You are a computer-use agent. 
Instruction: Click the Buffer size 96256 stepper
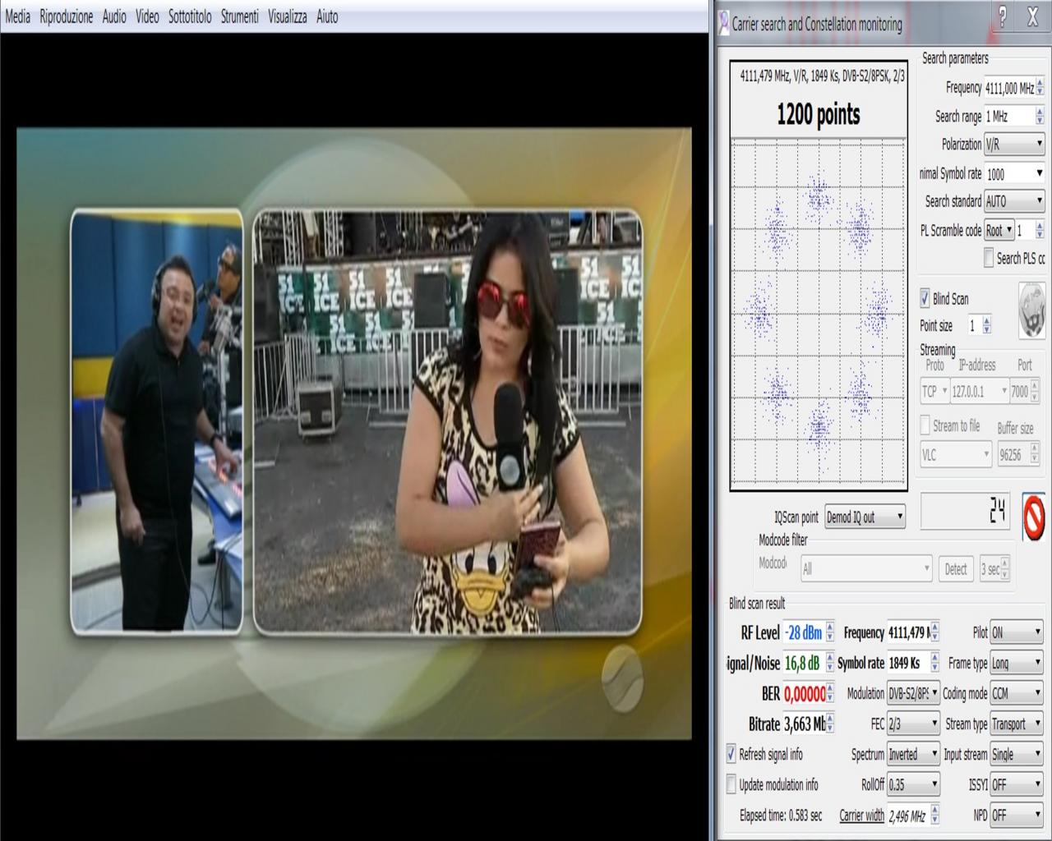coord(1035,454)
